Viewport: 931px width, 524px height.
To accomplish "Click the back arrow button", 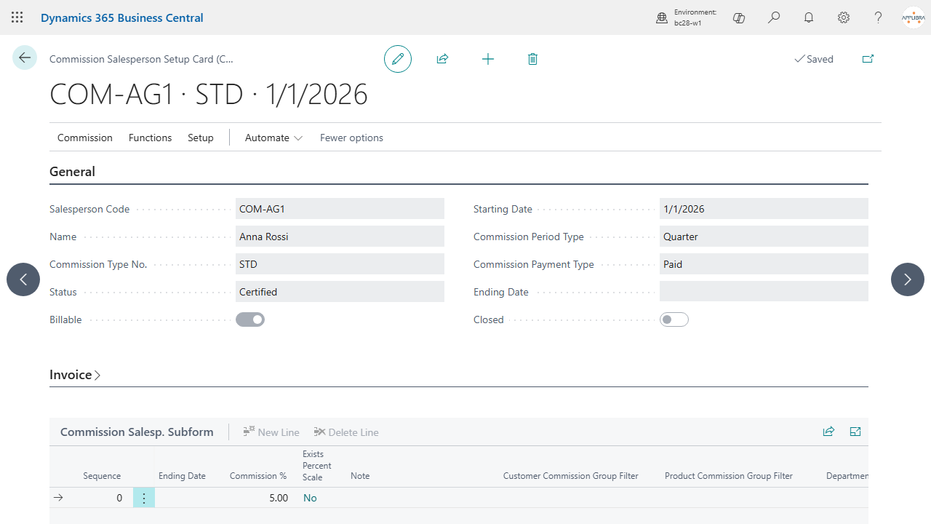I will (25, 57).
